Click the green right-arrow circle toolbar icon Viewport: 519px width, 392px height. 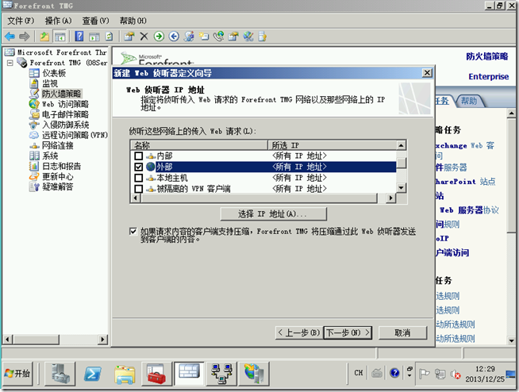point(159,36)
